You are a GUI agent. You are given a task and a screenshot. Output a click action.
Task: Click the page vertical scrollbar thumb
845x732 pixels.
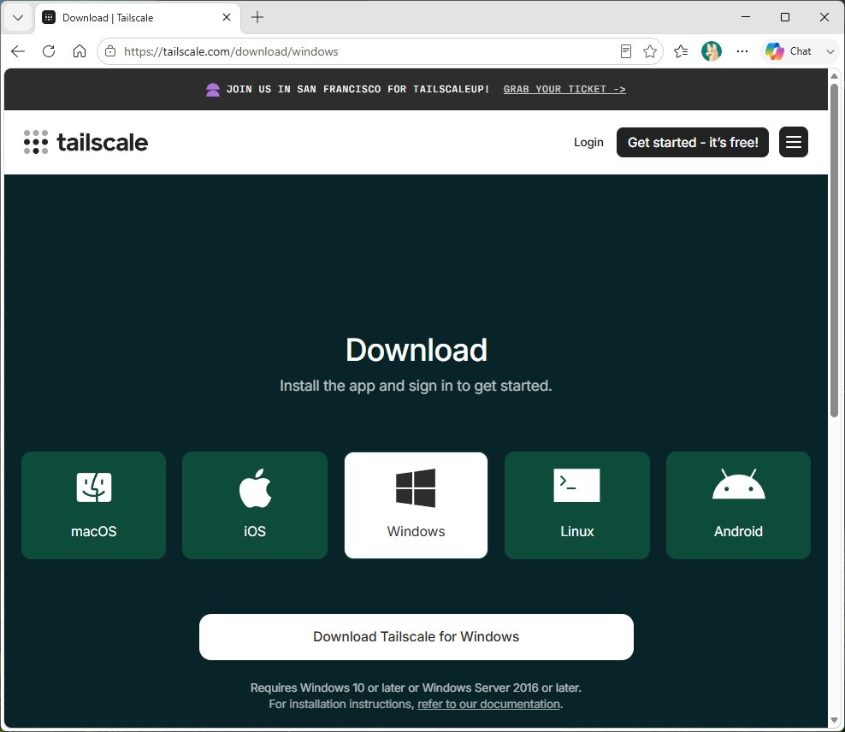pyautogui.click(x=834, y=251)
